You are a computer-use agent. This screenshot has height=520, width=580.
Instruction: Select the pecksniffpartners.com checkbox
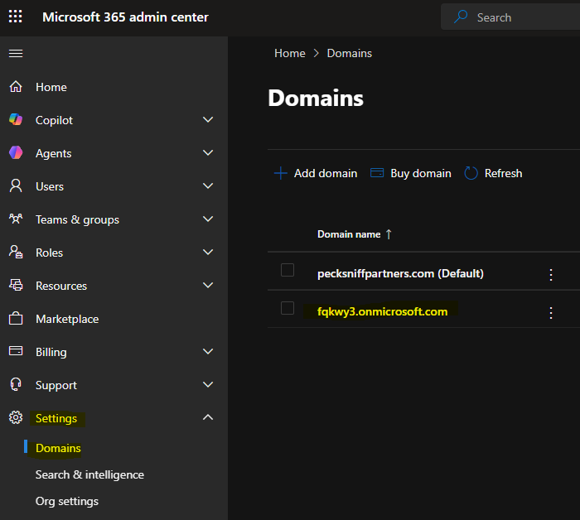[288, 270]
